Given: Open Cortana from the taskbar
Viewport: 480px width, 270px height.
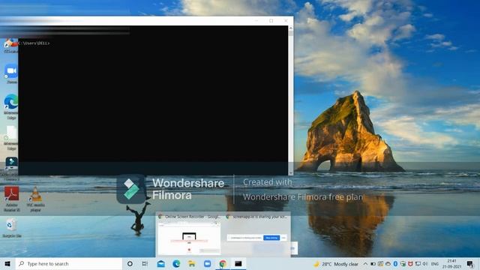Looking at the screenshot, I should click(x=130, y=263).
